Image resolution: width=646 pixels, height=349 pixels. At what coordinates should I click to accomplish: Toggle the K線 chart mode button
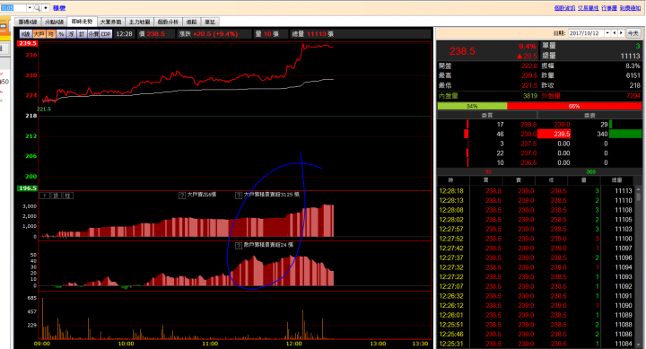coord(25,34)
